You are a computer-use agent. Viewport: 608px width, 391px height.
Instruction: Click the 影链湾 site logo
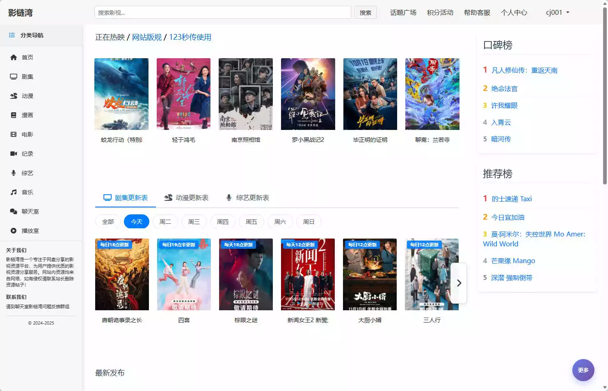pos(21,13)
